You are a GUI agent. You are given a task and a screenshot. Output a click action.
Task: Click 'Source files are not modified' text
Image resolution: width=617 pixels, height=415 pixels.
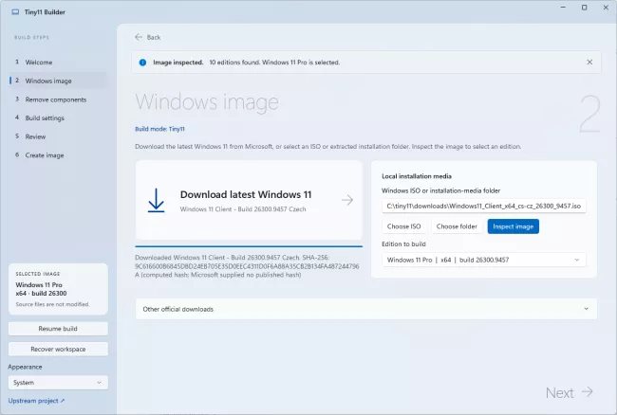(52, 304)
